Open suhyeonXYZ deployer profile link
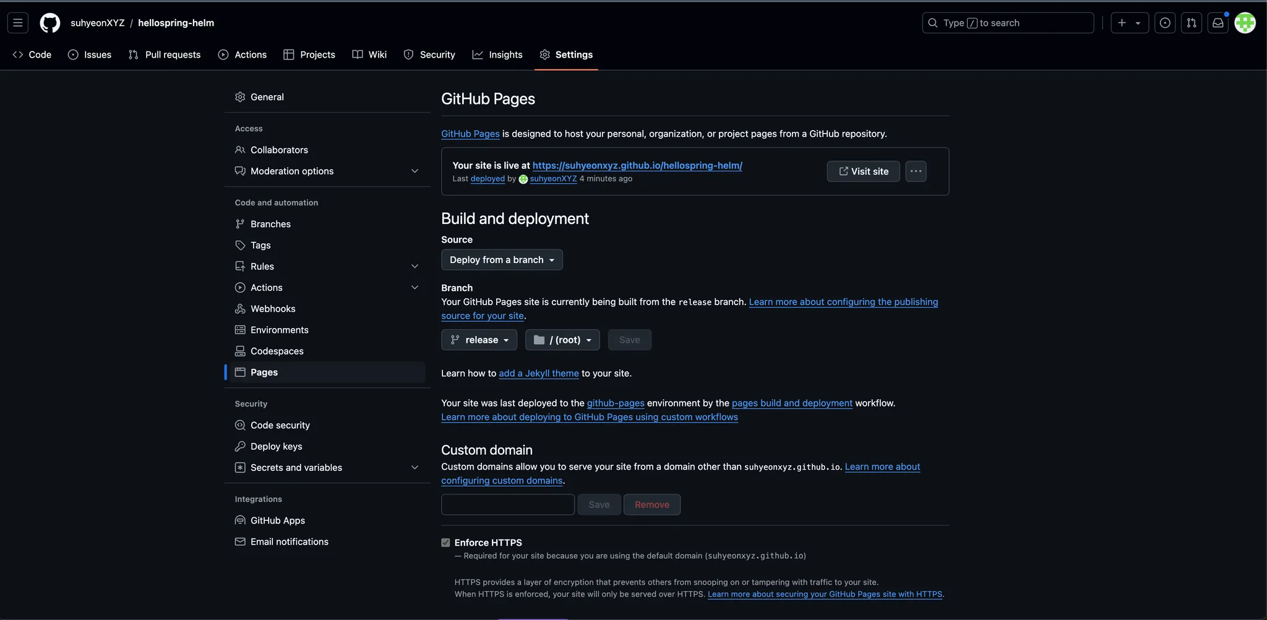The image size is (1267, 620). pos(553,179)
